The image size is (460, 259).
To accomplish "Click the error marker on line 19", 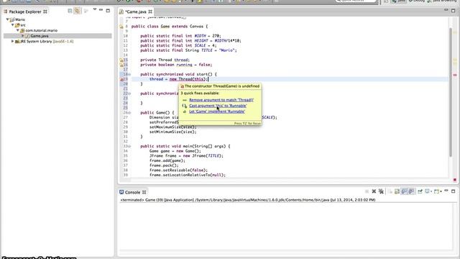I will 121,79.
